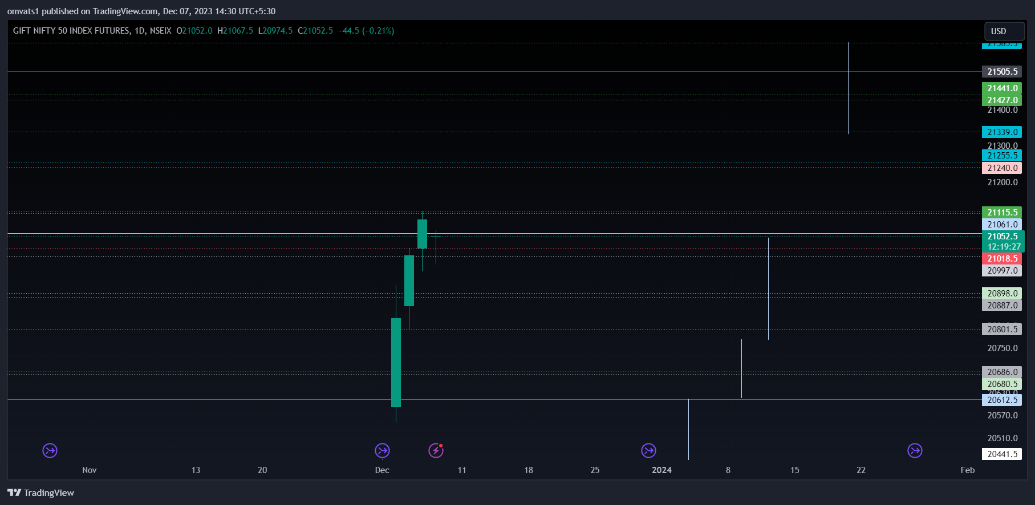
Task: Click the red 21018.5 price label
Action: point(1002,259)
